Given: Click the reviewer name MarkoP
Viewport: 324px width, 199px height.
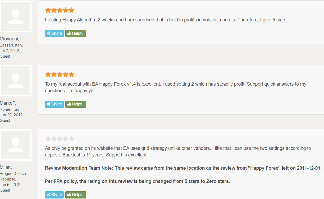Looking at the screenshot, I should (x=8, y=103).
